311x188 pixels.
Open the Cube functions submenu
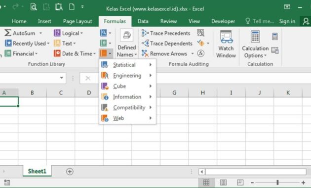(127, 86)
